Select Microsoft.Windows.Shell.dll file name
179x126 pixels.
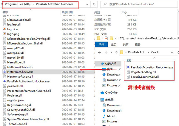(x=25, y=44)
